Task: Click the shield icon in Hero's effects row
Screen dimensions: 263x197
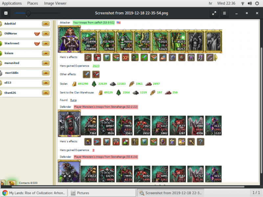Action: point(107,57)
